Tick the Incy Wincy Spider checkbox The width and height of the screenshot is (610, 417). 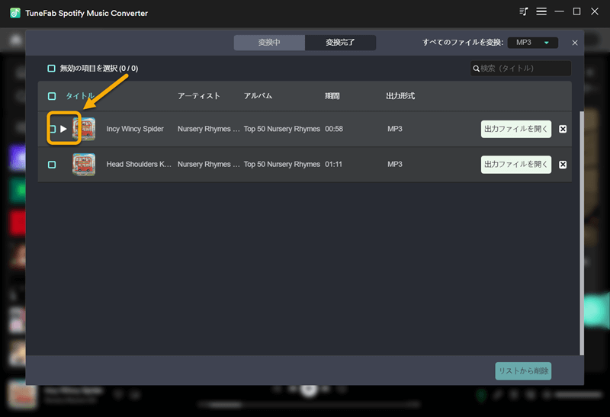52,129
